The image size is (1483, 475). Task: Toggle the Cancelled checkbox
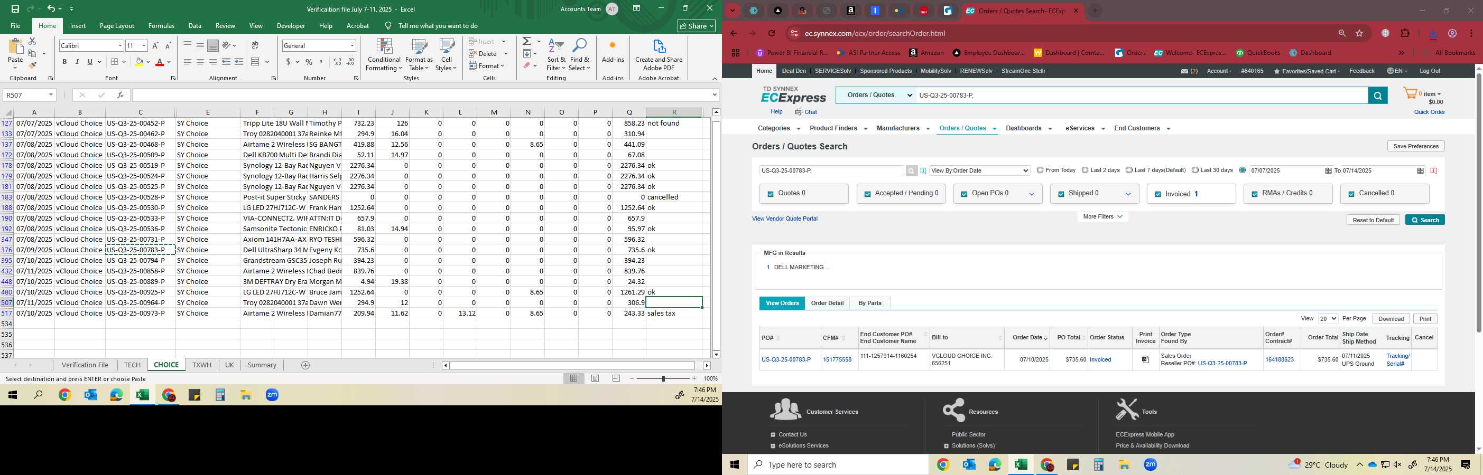[x=1351, y=194]
